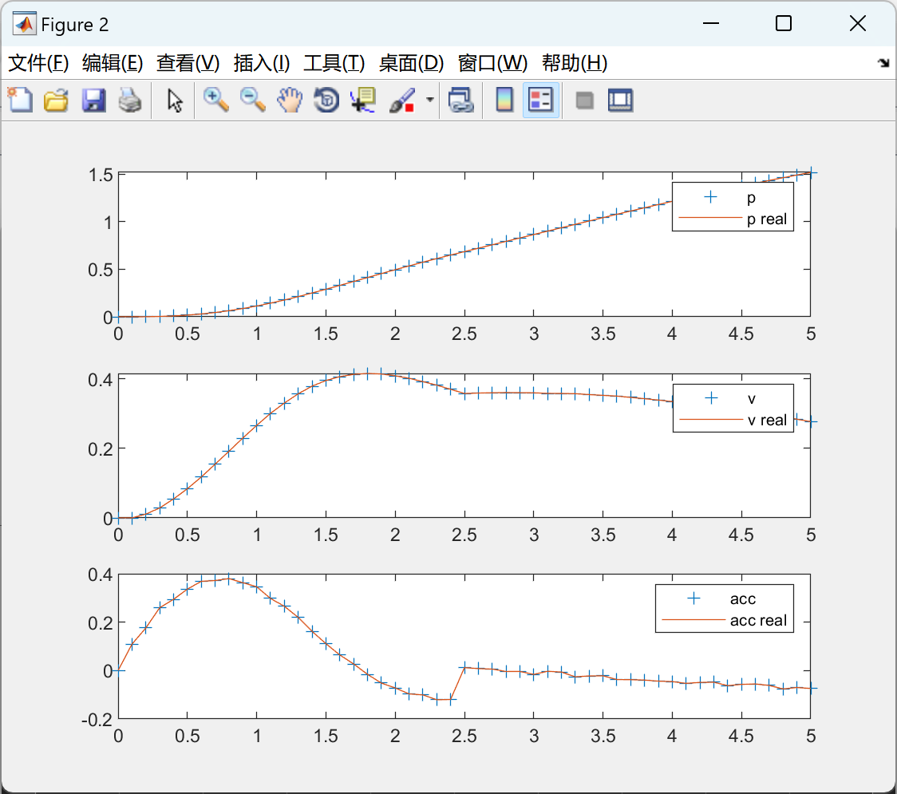The width and height of the screenshot is (897, 794).
Task: Minimize the Figure 2 window
Action: [710, 24]
